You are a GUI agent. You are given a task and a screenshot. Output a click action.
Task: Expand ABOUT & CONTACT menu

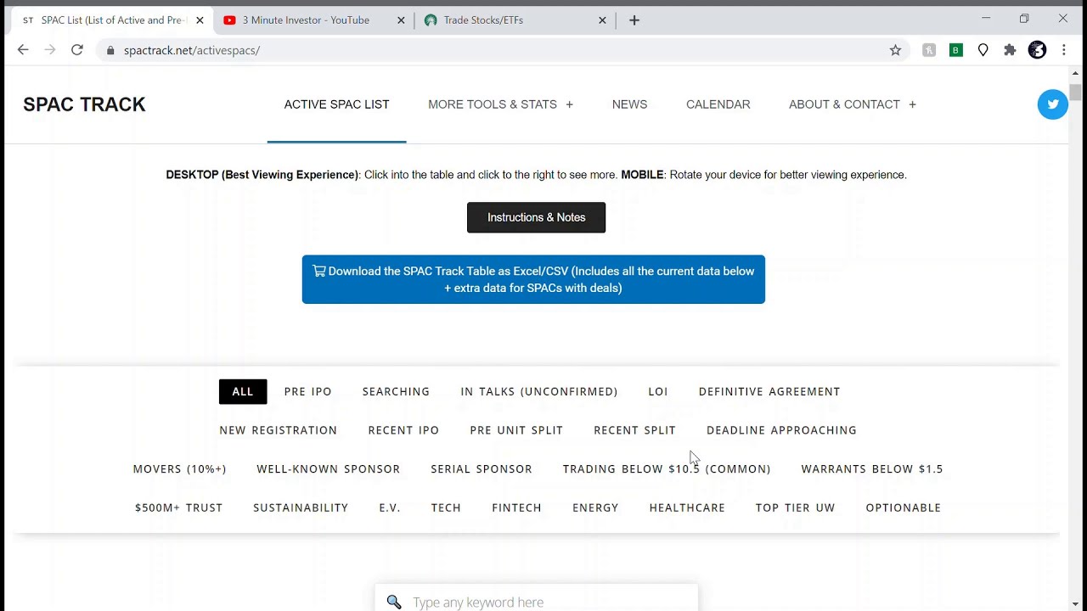852,104
